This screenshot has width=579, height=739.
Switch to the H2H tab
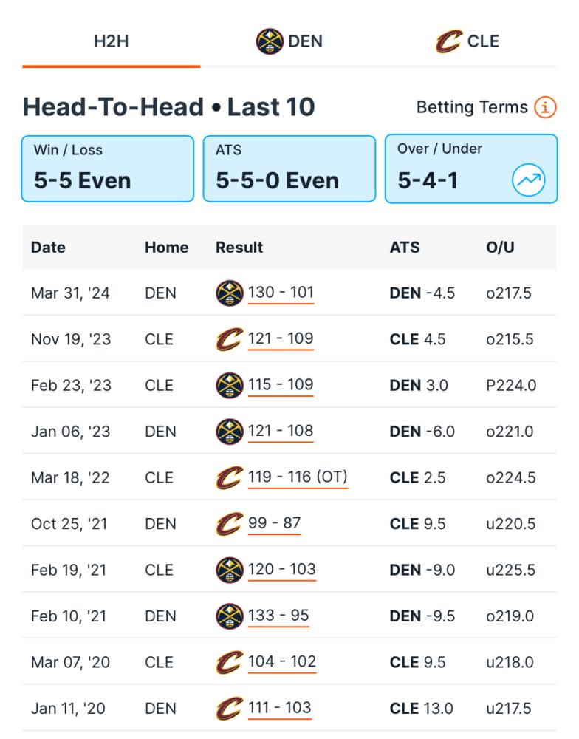pyautogui.click(x=112, y=41)
